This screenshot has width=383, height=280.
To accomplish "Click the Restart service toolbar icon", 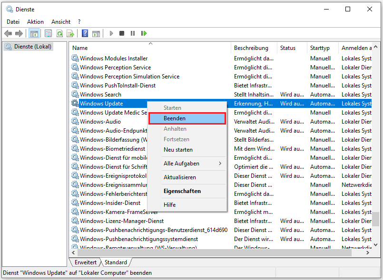I will pos(144,33).
